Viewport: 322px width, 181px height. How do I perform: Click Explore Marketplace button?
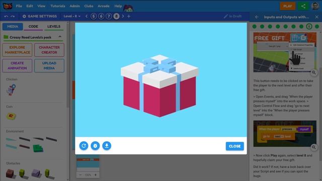(18, 50)
